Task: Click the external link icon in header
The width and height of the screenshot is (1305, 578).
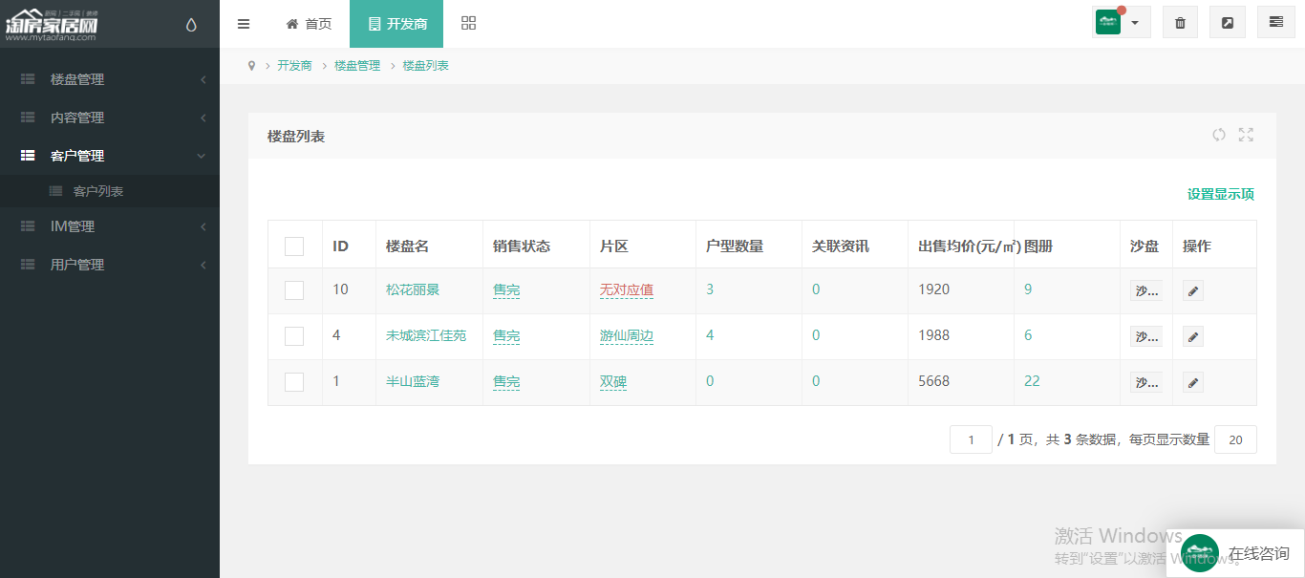Action: [1228, 23]
